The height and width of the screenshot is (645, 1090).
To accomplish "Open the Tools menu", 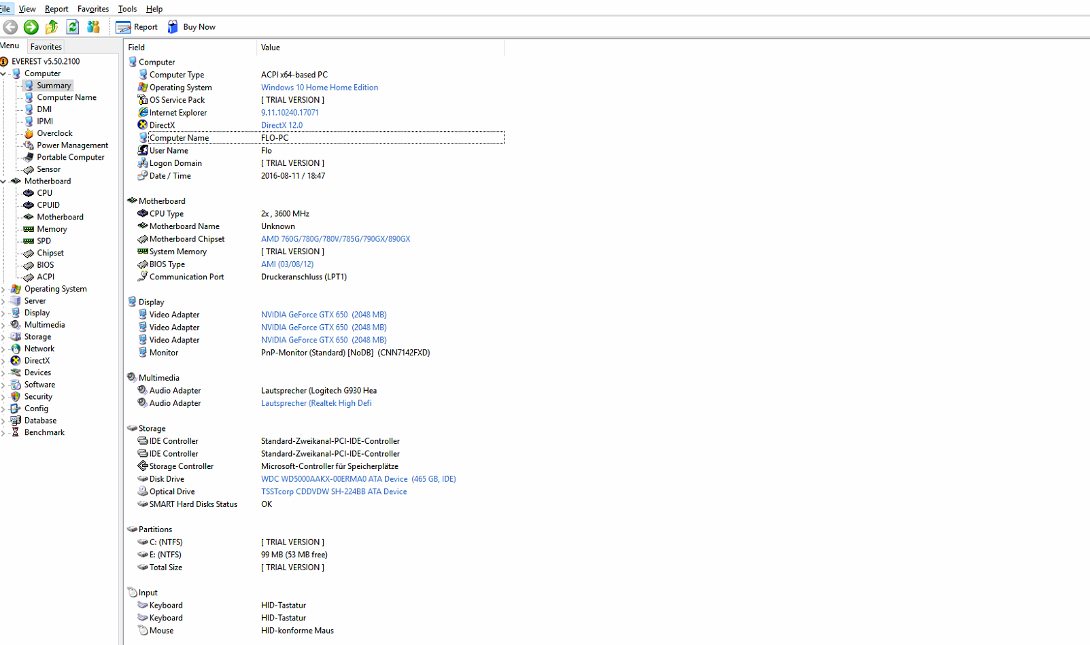I will click(x=127, y=9).
